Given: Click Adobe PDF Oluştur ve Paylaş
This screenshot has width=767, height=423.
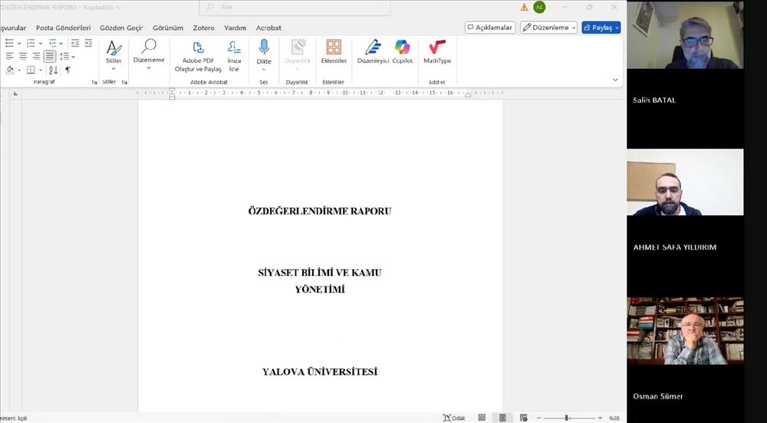Looking at the screenshot, I should (x=198, y=56).
